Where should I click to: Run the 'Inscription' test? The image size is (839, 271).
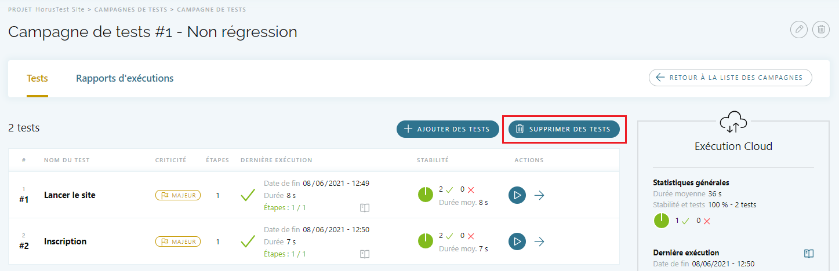coord(517,241)
